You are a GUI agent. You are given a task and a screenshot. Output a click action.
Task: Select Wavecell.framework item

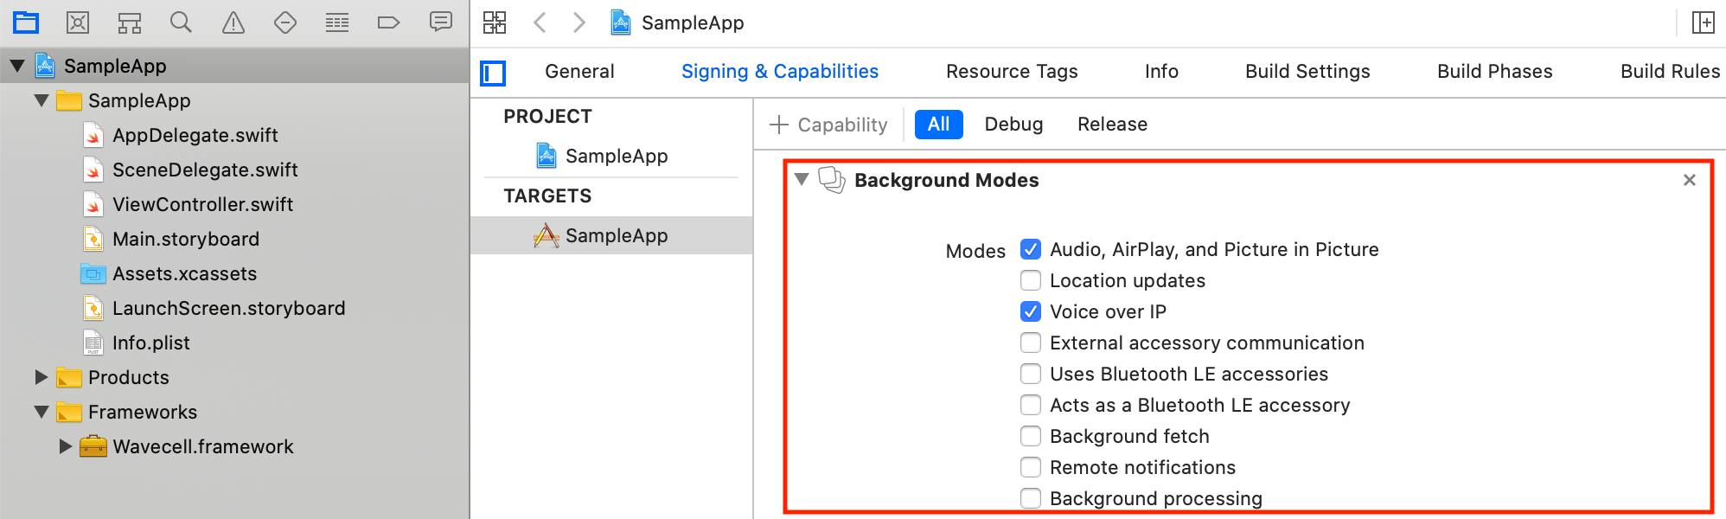203,446
